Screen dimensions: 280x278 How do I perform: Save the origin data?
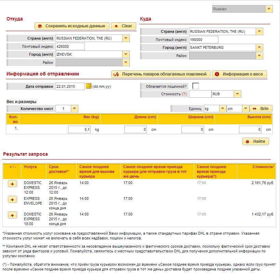click(72, 26)
